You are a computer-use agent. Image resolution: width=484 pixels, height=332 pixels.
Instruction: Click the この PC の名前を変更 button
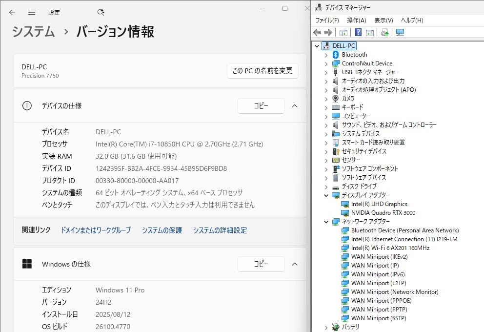tap(262, 71)
